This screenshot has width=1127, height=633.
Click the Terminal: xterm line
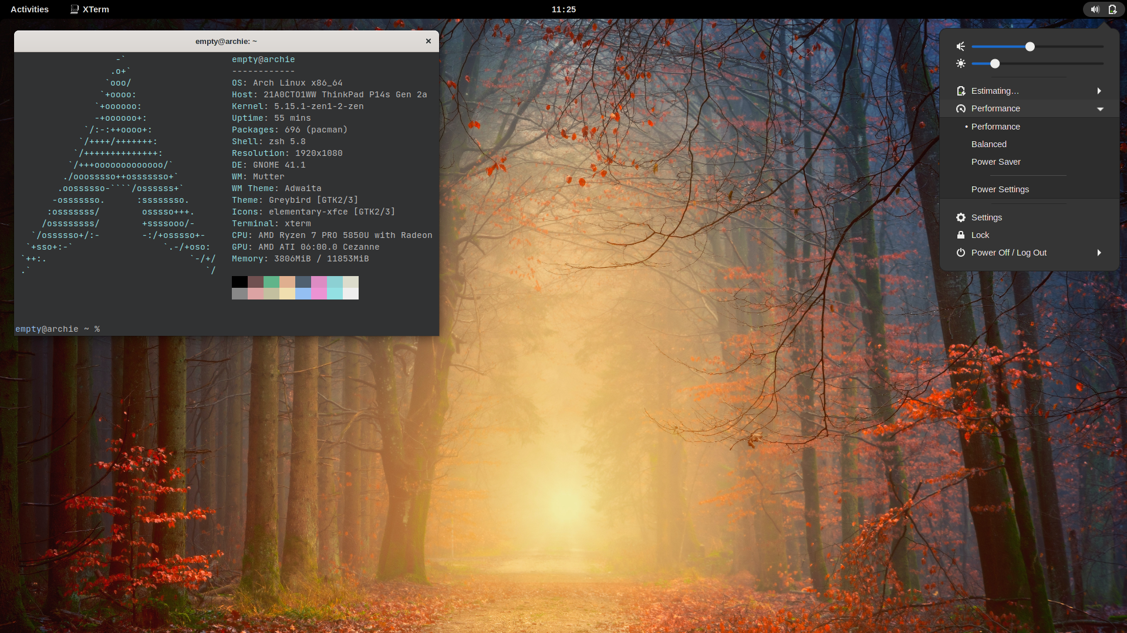coord(271,224)
